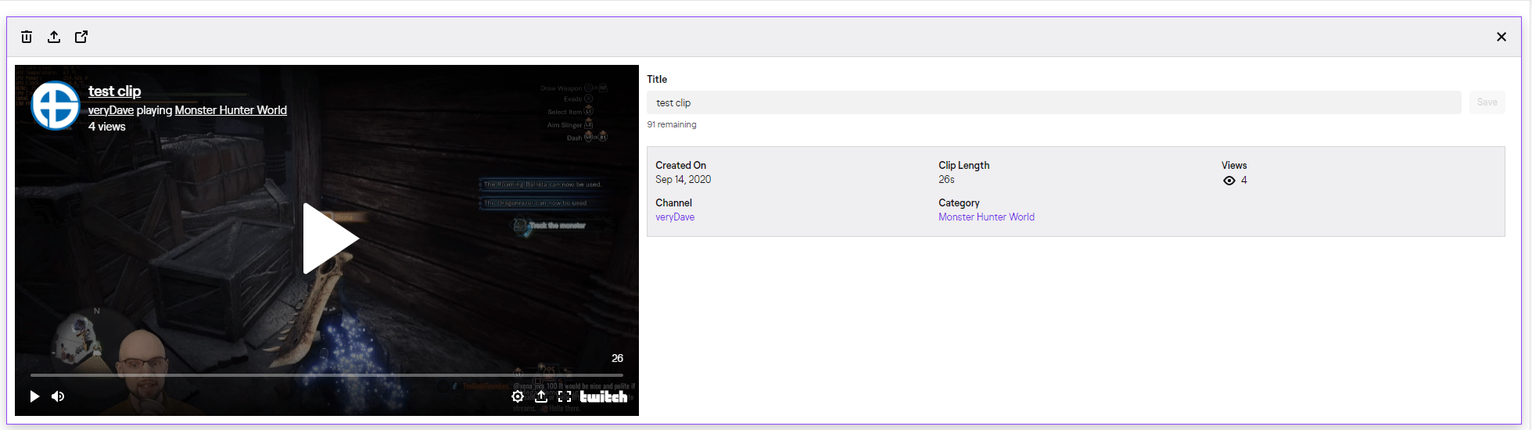Click the veryDave channel avatar
1532x430 pixels.
pos(55,106)
